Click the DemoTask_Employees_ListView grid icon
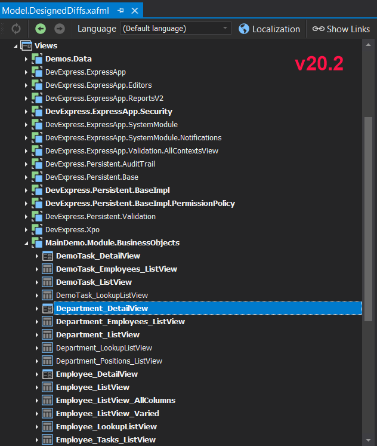Screen dimensions: 377x446 [x=48, y=269]
